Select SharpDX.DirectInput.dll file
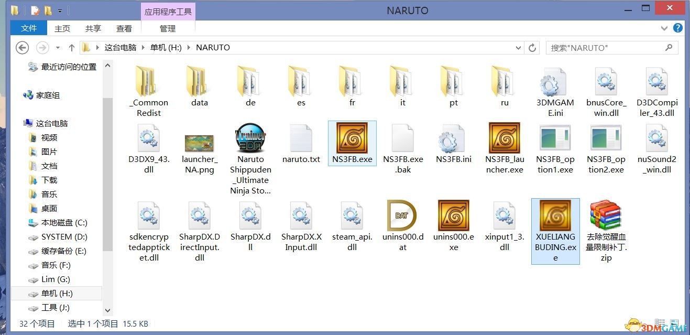This screenshot has height=335, width=690. pos(199,231)
